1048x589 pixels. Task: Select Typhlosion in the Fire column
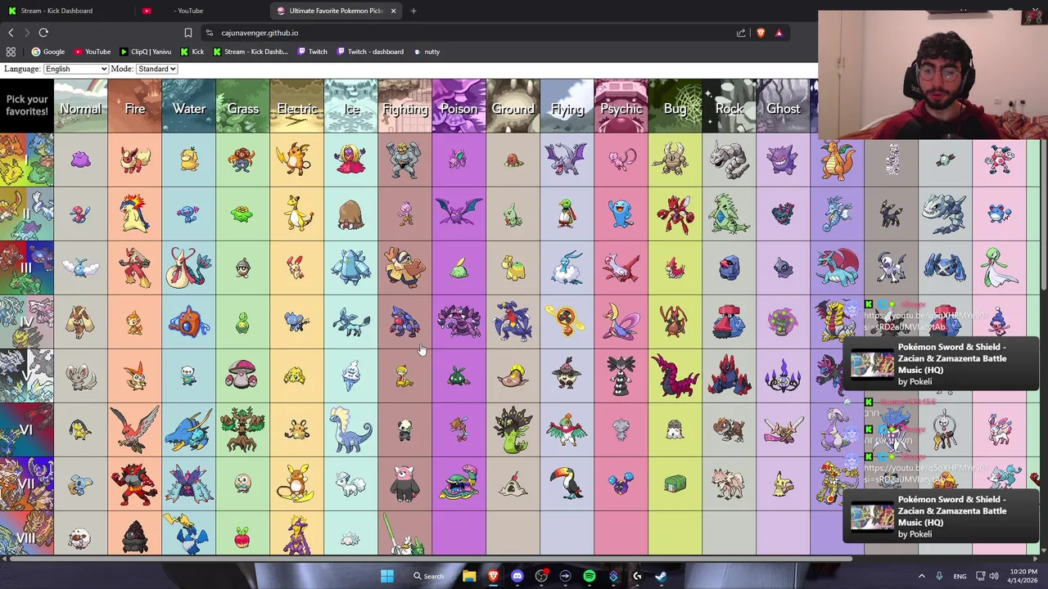[135, 214]
